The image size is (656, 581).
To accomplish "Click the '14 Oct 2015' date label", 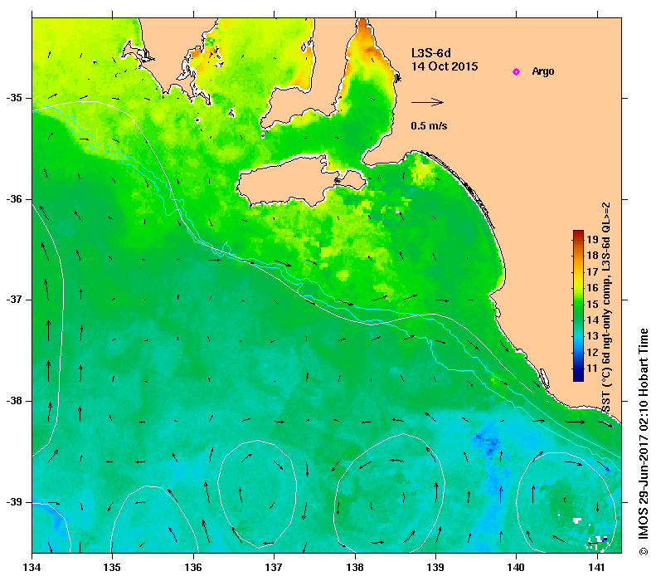I will (445, 66).
